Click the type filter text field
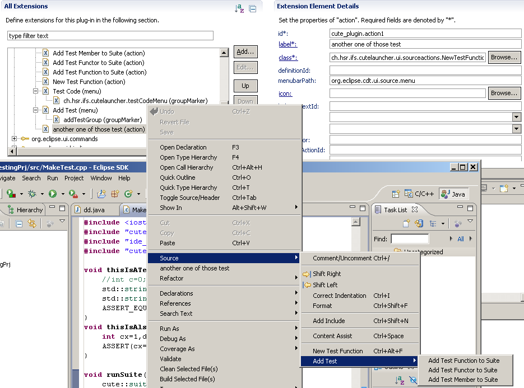This screenshot has width=524, height=388. pos(110,36)
